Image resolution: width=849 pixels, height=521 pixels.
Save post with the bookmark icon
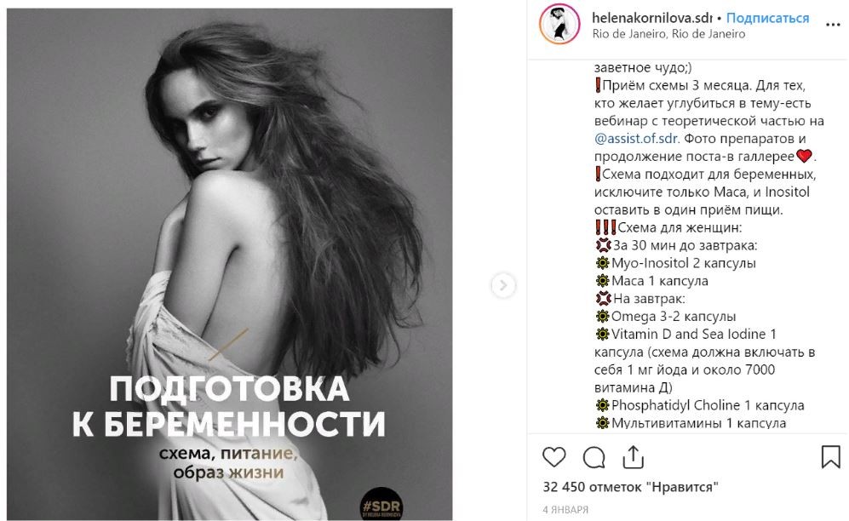click(830, 456)
